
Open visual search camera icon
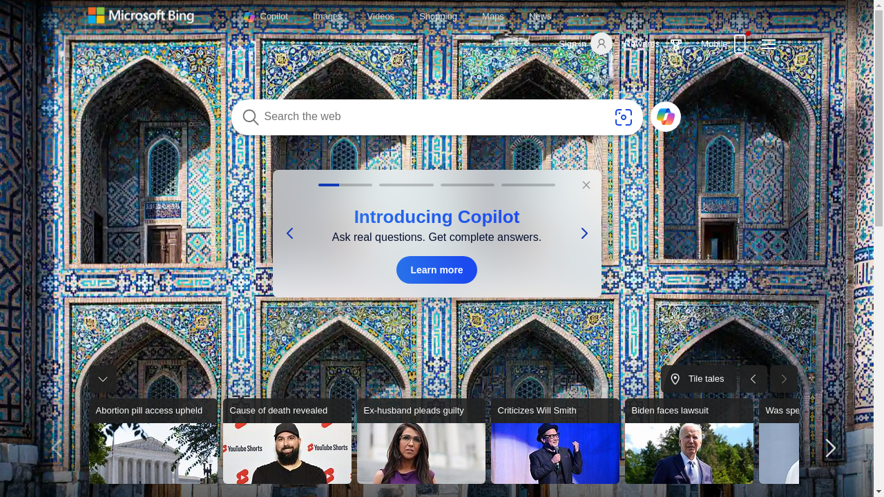point(623,117)
